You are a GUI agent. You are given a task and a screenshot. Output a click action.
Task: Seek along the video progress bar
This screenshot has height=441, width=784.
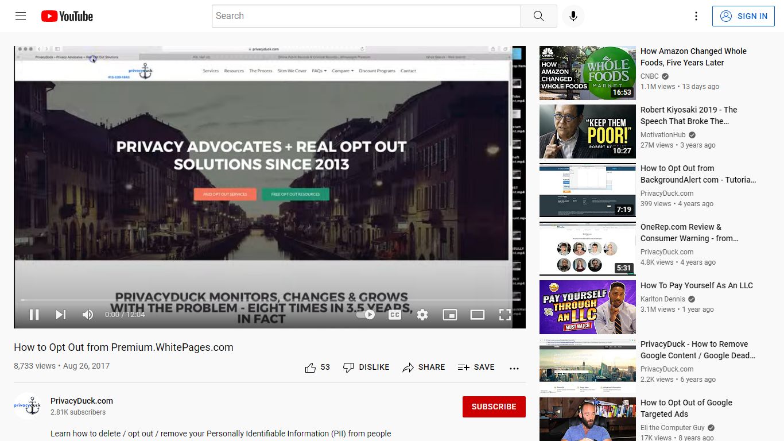point(270,300)
